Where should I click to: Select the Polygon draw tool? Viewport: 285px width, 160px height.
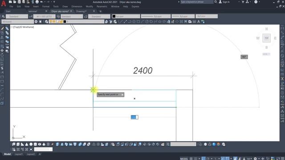(x=134, y=22)
